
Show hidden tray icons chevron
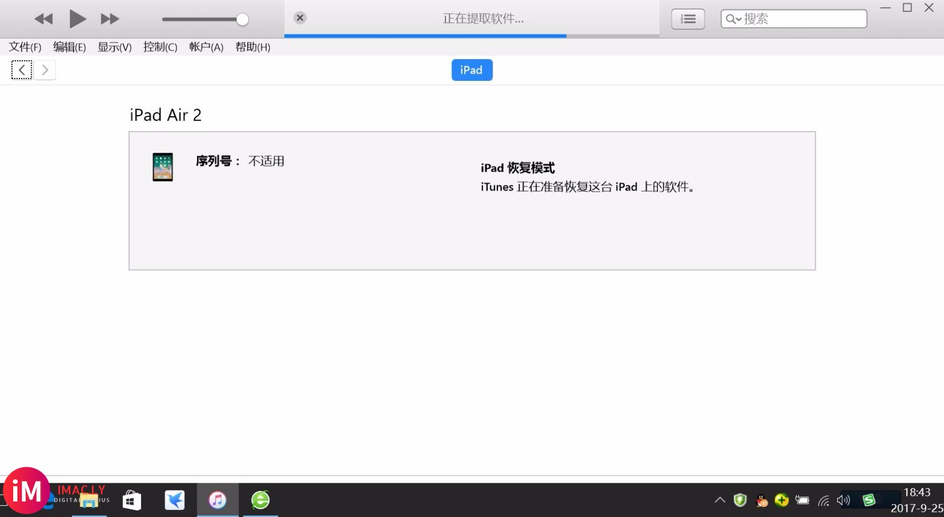pos(720,500)
